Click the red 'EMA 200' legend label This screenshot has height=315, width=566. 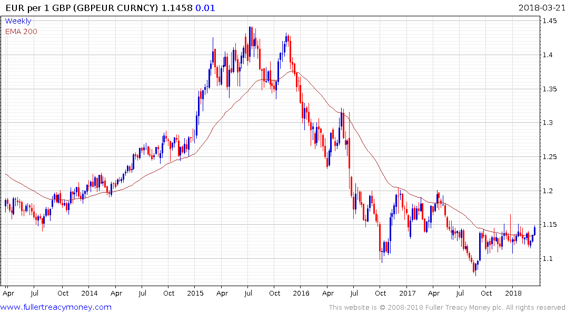pos(21,31)
